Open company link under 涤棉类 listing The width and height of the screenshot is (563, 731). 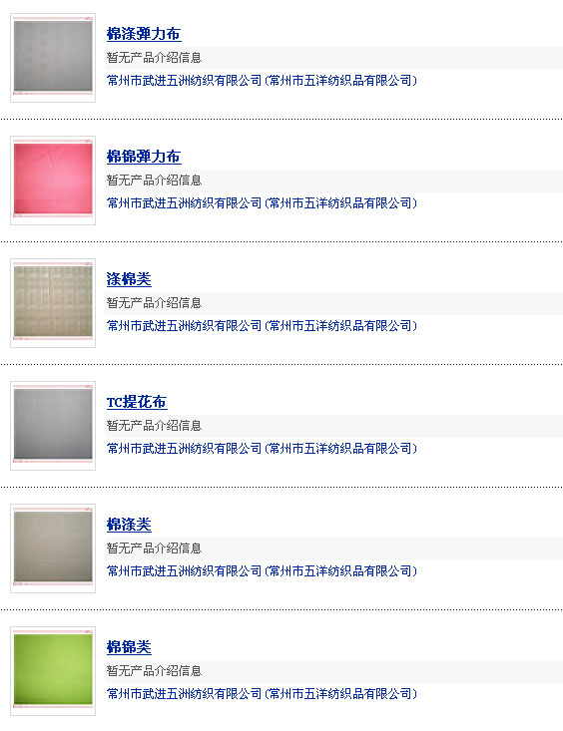262,326
